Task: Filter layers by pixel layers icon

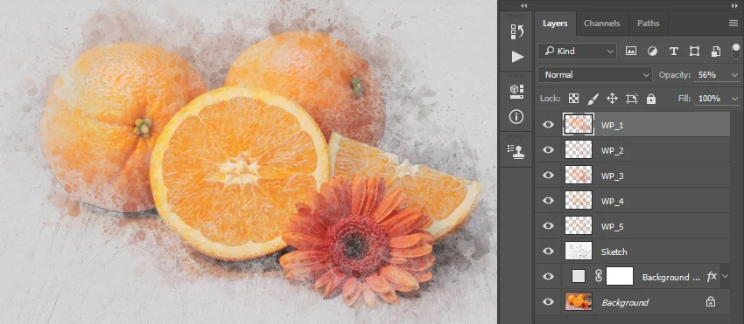Action: tap(630, 52)
